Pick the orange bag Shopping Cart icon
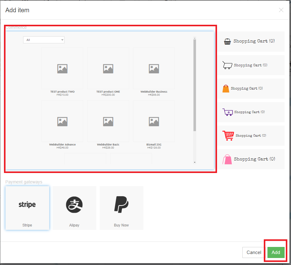 tap(226, 89)
